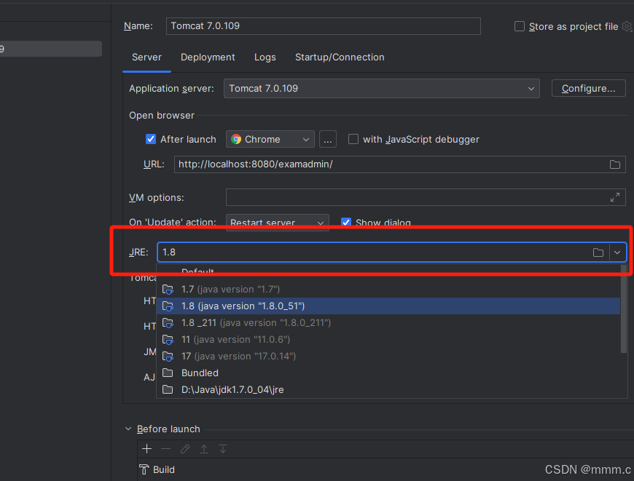The image size is (634, 481).
Task: Click the folder browse icon in JRE field
Action: [598, 253]
